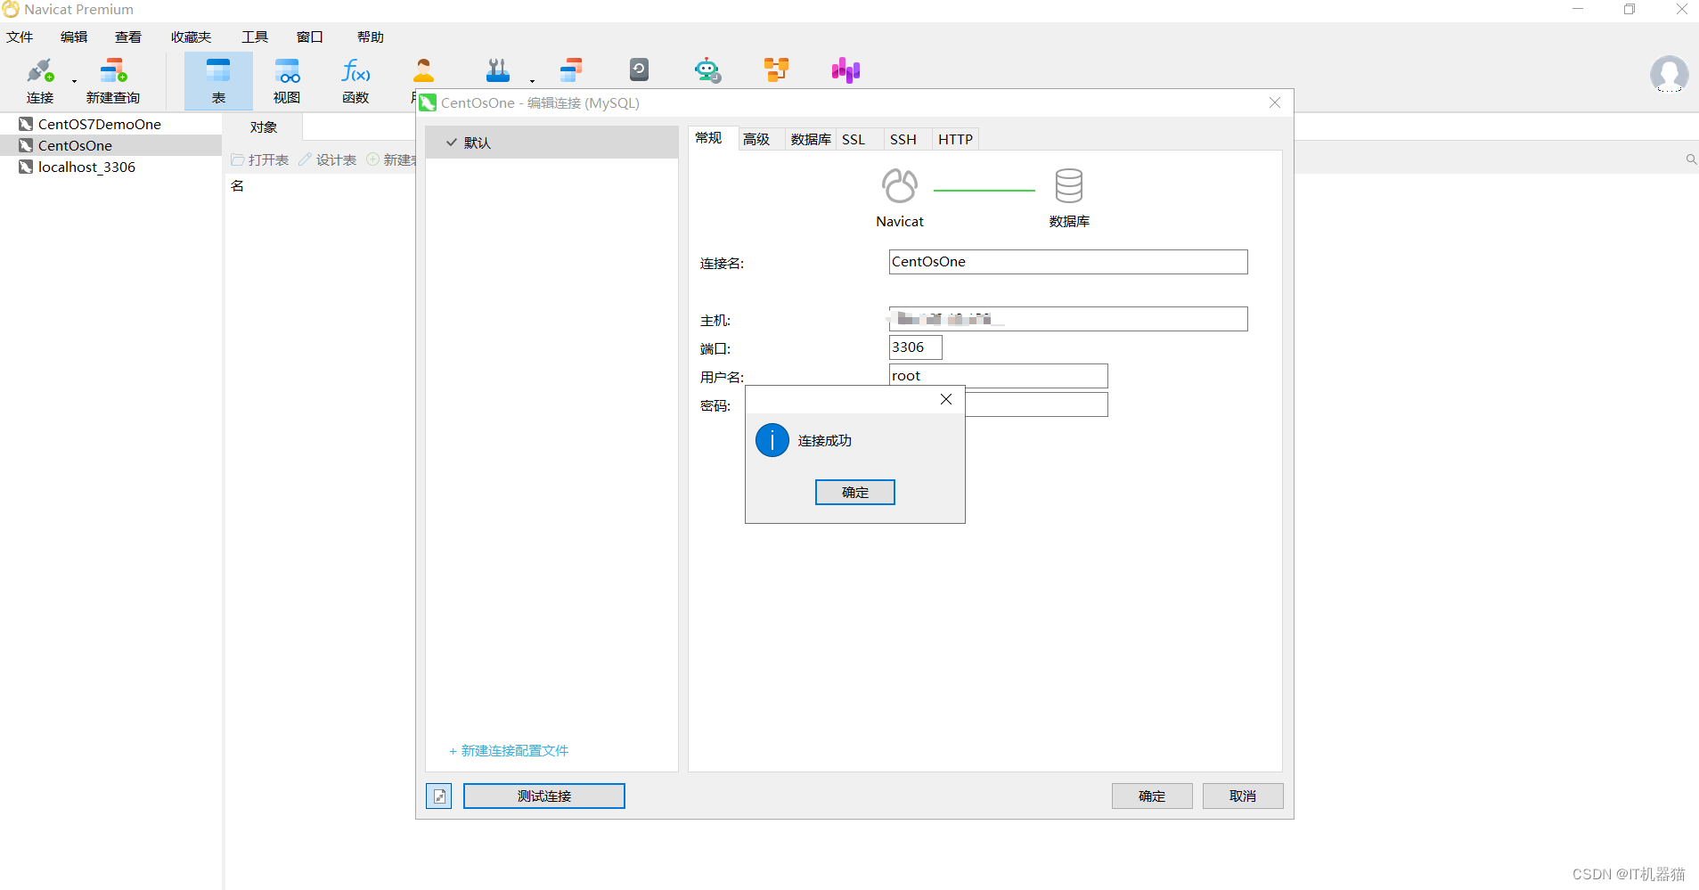
Task: Click the search magnifier icon
Action: [x=1690, y=159]
